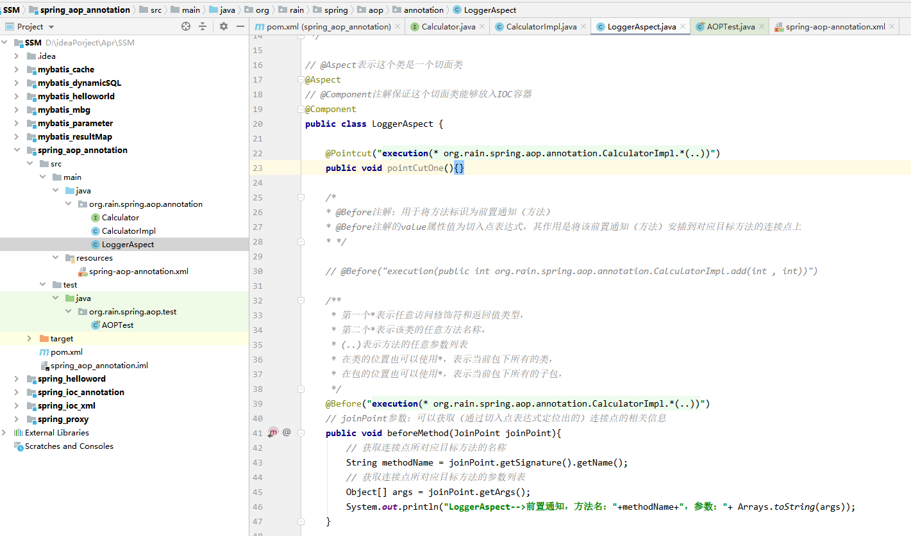Open Project panel settings gear

click(223, 26)
